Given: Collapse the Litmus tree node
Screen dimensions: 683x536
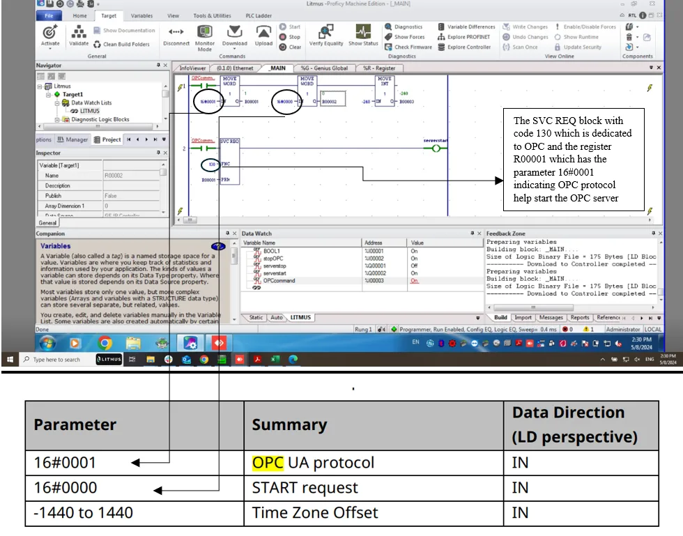Looking at the screenshot, I should coord(40,86).
